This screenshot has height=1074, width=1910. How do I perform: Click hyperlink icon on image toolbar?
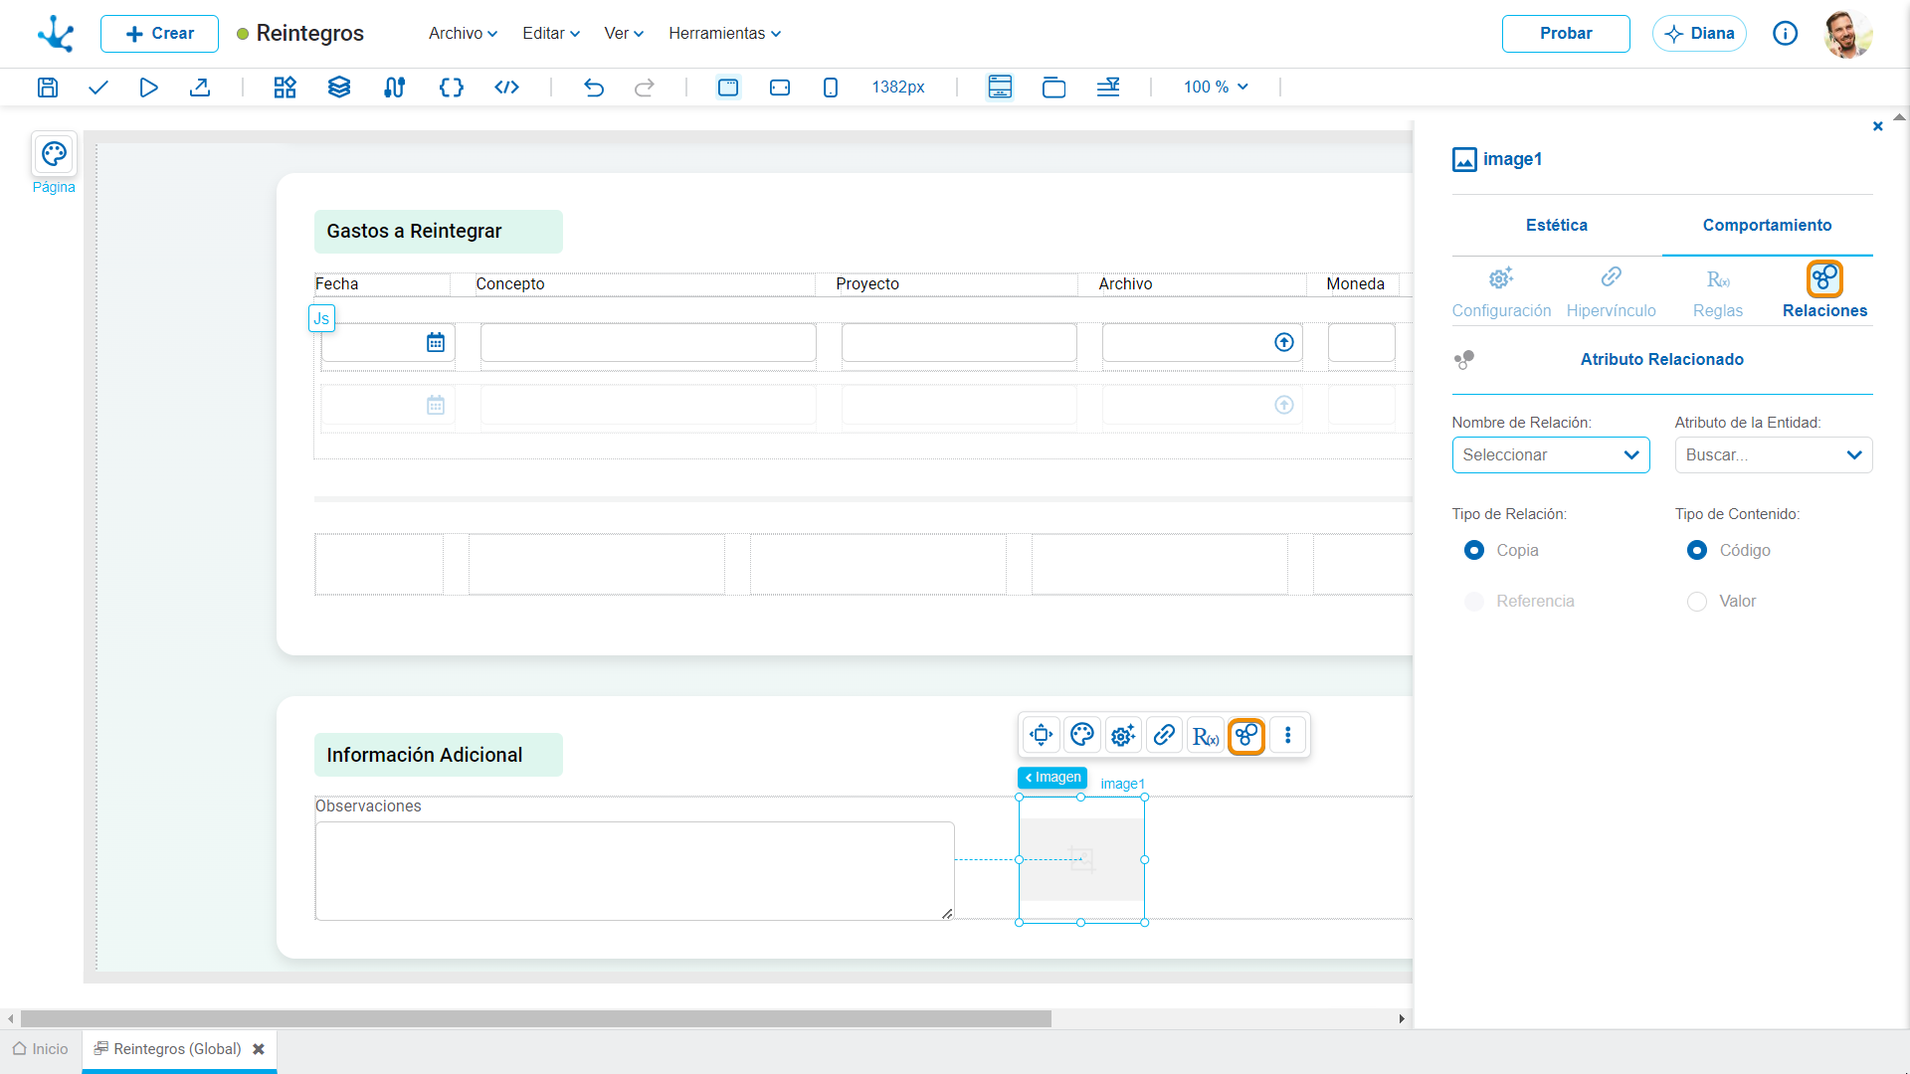click(1164, 735)
